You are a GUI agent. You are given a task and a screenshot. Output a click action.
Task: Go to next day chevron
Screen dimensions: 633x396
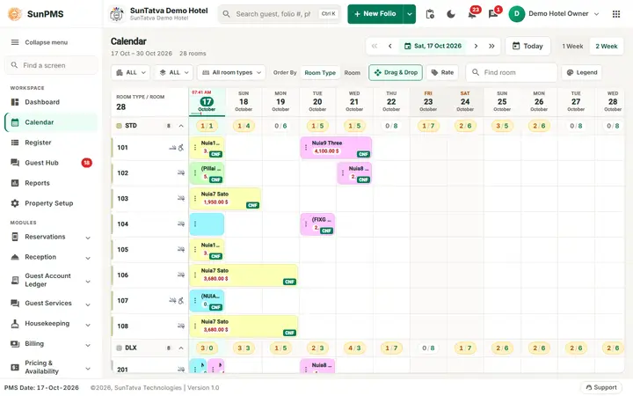pyautogui.click(x=476, y=46)
